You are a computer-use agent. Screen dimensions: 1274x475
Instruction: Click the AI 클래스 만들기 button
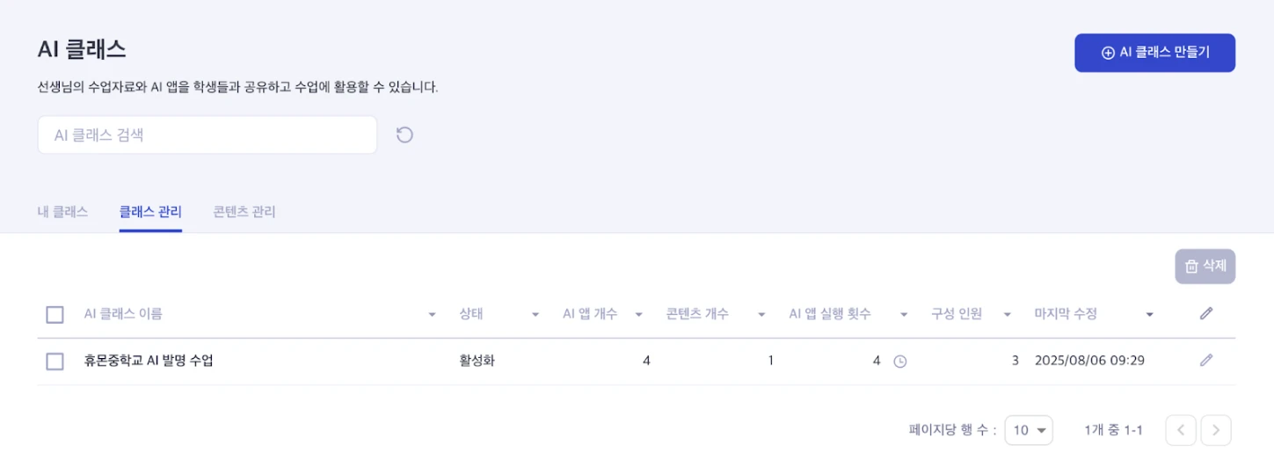coord(1154,53)
